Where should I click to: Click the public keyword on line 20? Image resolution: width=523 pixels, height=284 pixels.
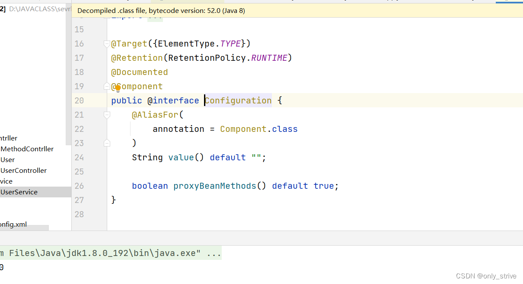(127, 100)
